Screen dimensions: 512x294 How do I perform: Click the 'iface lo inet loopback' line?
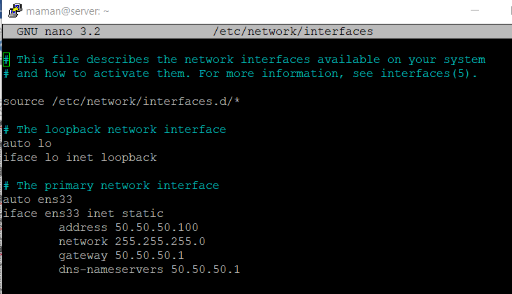coord(80,157)
